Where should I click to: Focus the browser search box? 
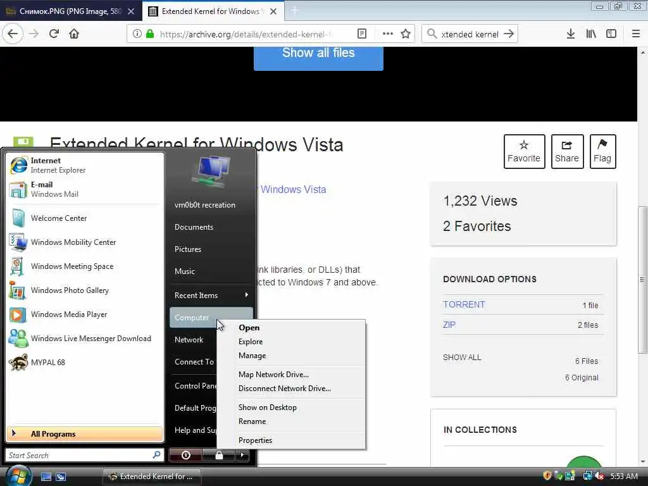[470, 34]
